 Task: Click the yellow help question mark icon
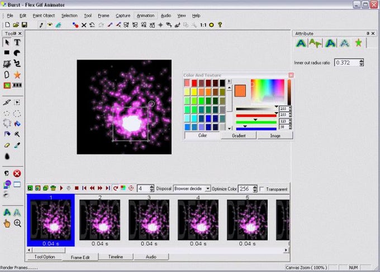click(220, 25)
